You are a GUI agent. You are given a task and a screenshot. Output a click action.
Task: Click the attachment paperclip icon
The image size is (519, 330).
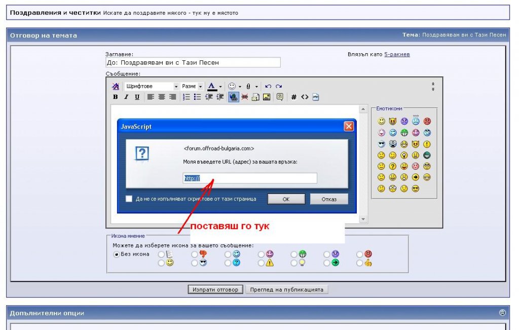(248, 86)
